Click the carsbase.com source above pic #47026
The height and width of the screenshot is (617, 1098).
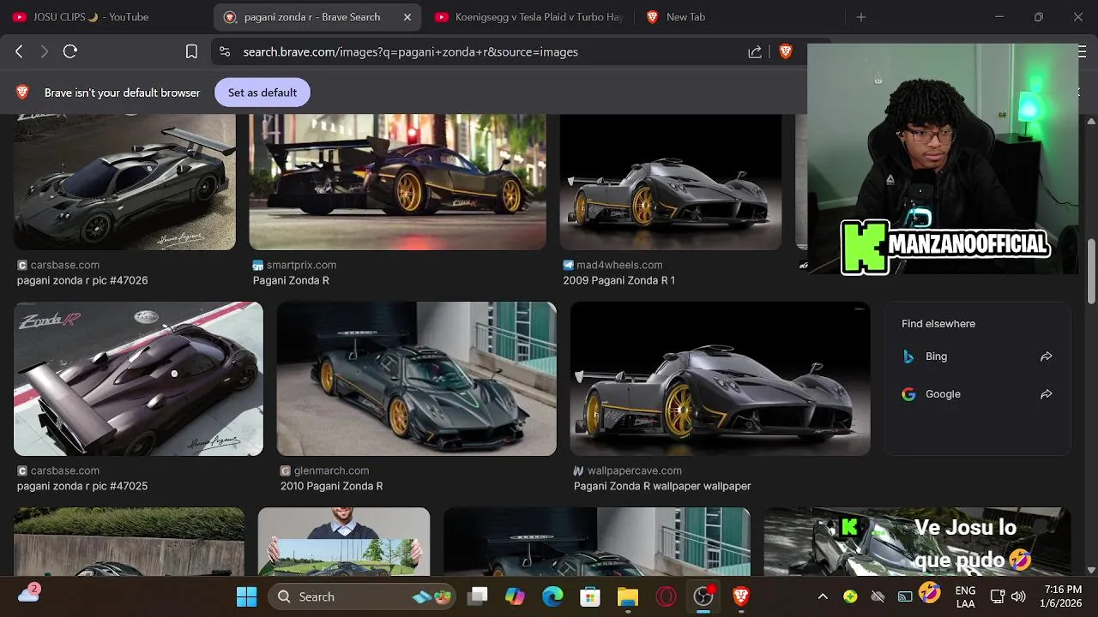click(65, 265)
